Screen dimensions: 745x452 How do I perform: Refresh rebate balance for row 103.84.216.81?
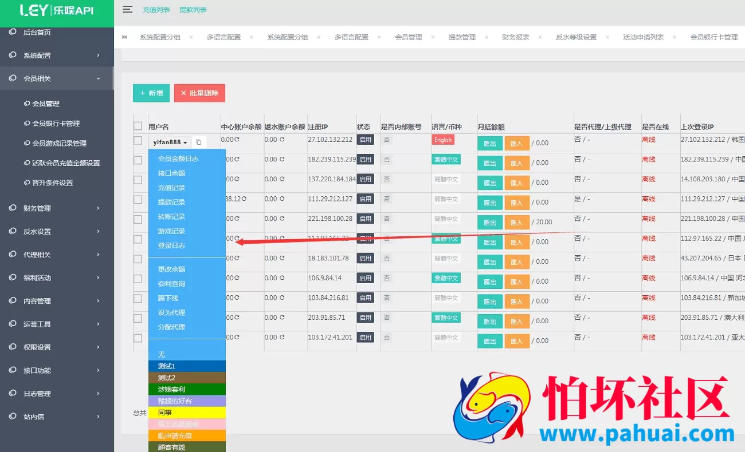point(282,298)
